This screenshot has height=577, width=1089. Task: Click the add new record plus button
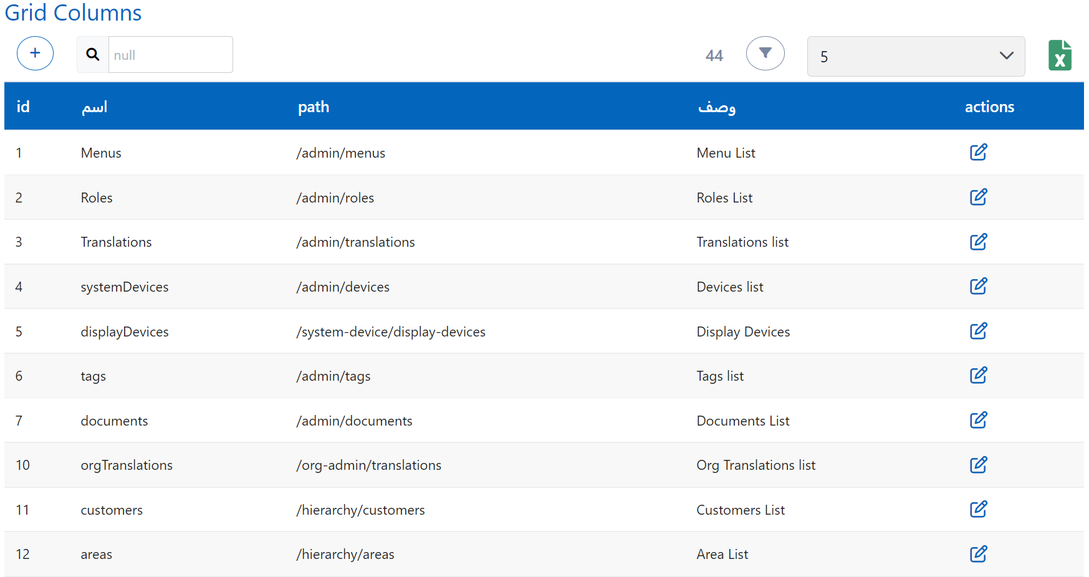tap(35, 54)
